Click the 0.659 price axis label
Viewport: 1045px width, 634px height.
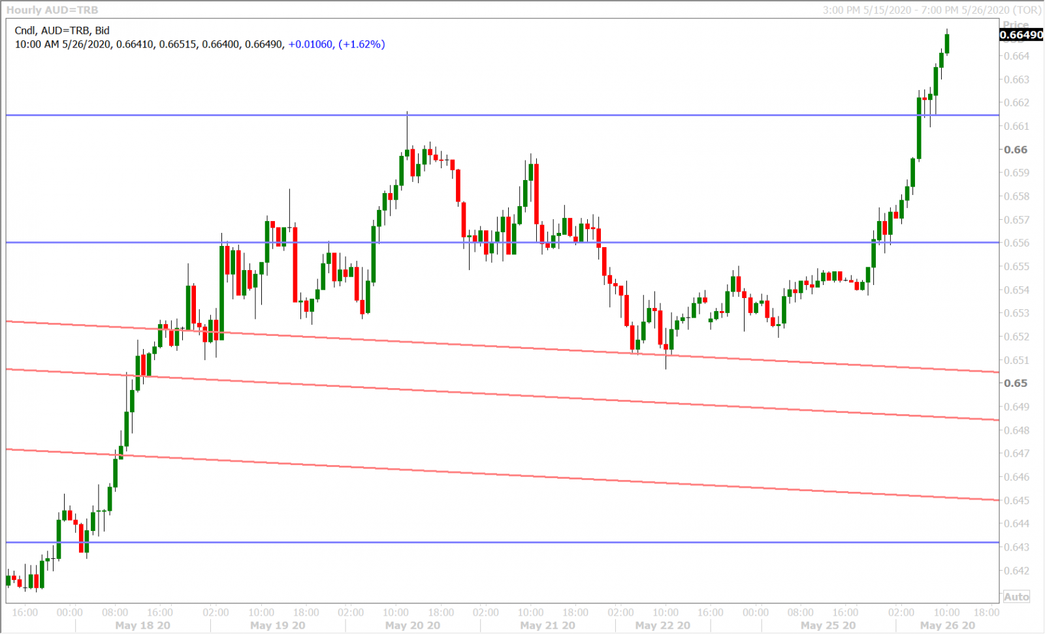tap(1017, 173)
